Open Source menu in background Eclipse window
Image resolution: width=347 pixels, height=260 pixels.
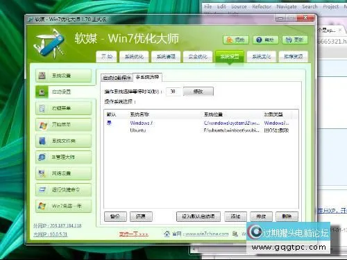pos(239,6)
